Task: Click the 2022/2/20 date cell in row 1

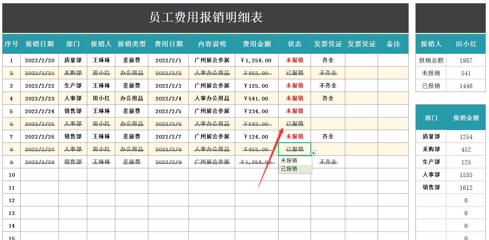Action: 40,60
